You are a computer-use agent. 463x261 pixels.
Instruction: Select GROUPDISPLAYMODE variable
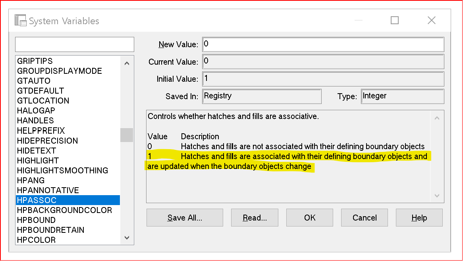[x=60, y=71]
